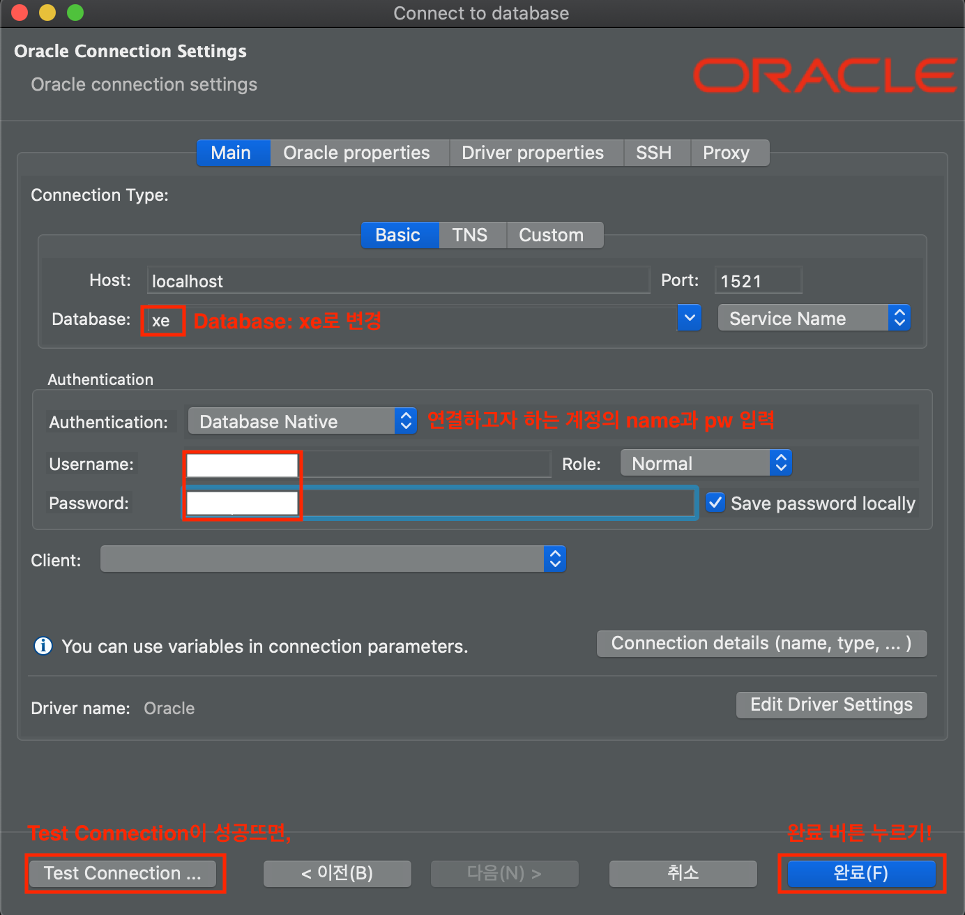Open the Proxy tab

729,153
